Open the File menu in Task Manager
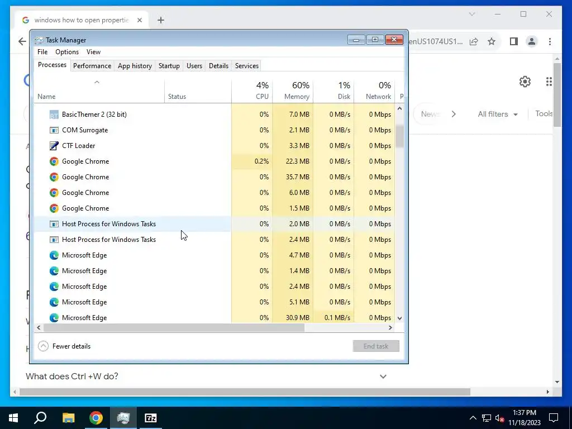The height and width of the screenshot is (429, 572). 42,52
